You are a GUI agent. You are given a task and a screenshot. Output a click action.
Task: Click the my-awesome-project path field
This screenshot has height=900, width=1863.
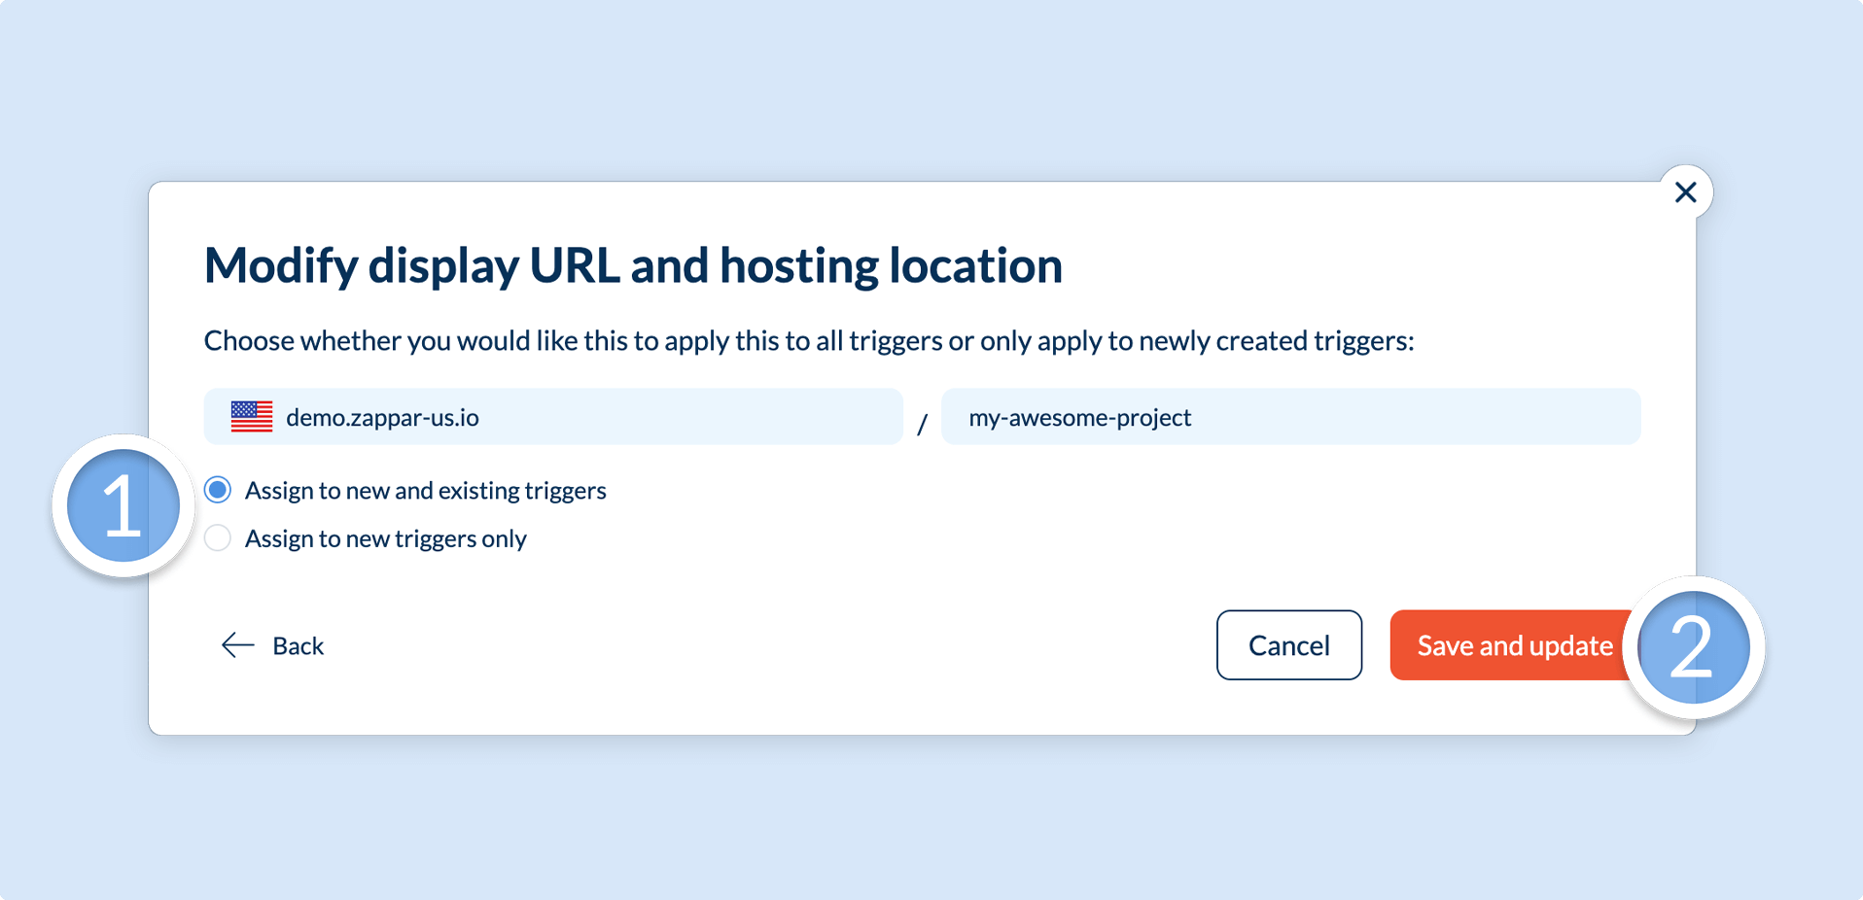(1291, 417)
